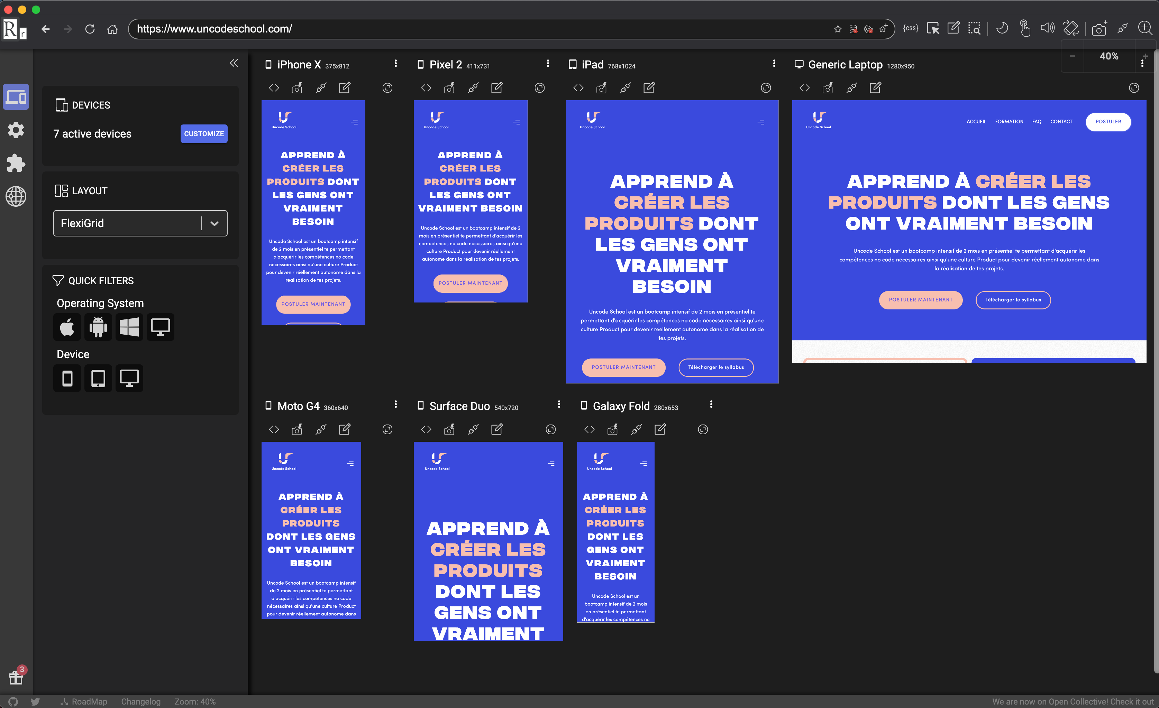Open RoadMap link in status bar

[x=84, y=701]
